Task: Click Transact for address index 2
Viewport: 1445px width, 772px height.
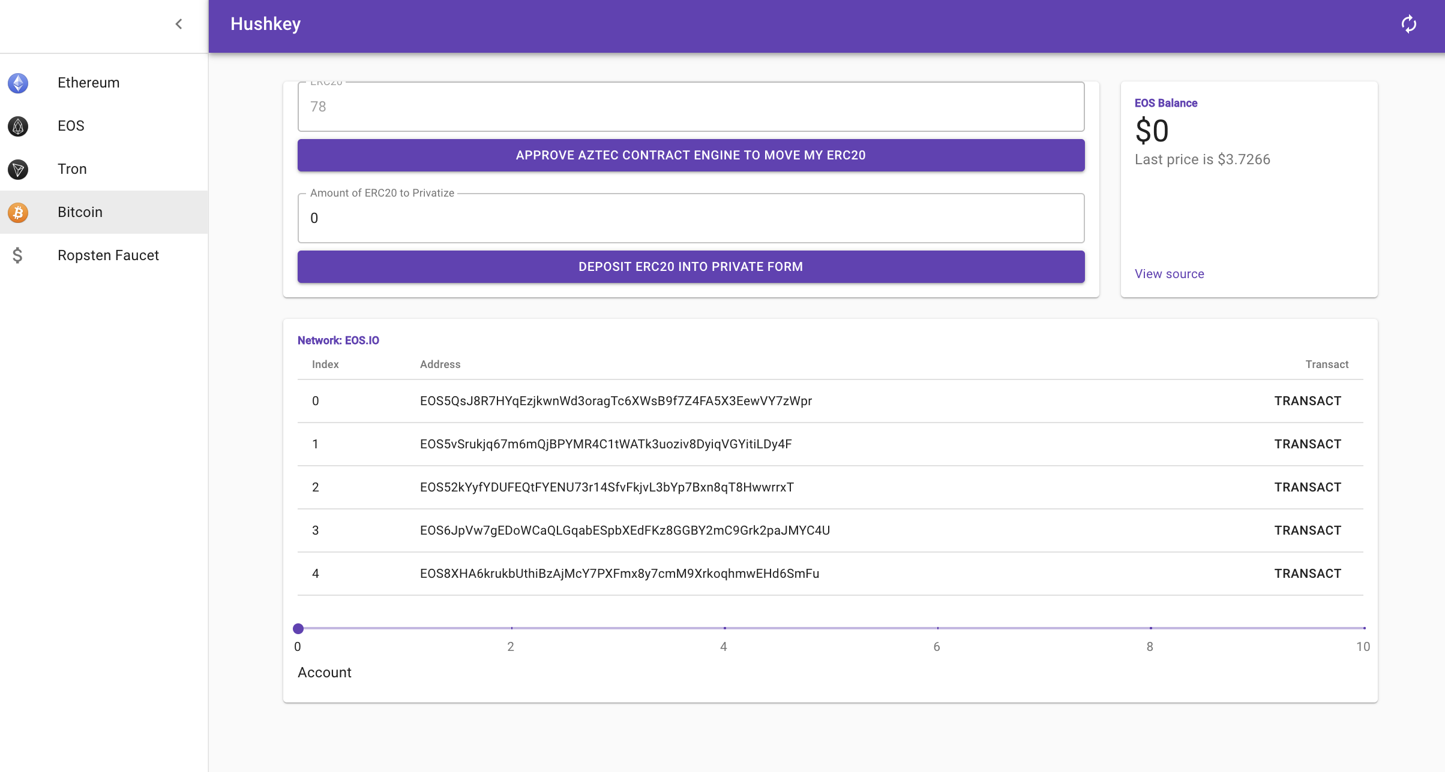Action: pos(1307,487)
